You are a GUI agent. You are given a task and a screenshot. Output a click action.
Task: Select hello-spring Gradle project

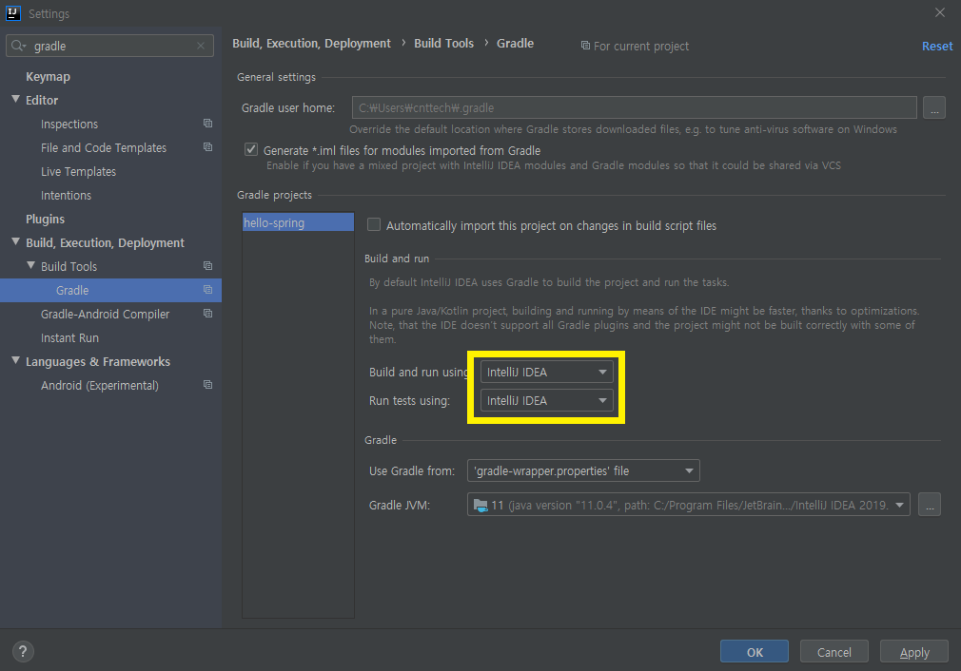298,222
